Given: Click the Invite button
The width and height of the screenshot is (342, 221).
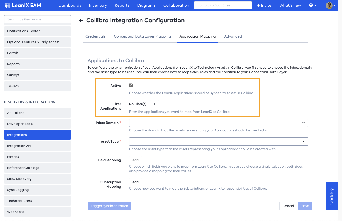Looking at the screenshot, I should [x=264, y=5].
